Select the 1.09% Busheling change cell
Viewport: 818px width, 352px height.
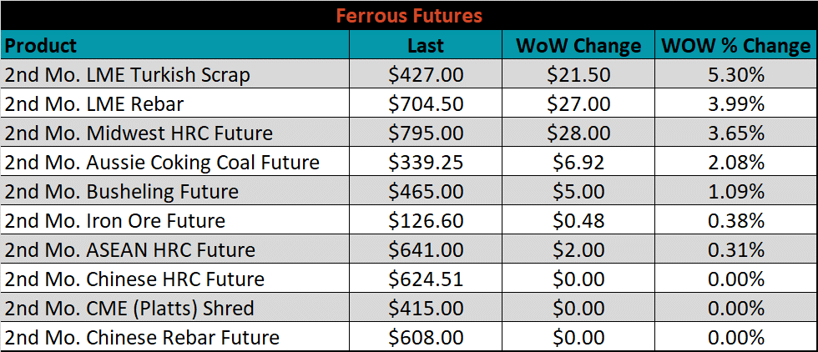(736, 191)
